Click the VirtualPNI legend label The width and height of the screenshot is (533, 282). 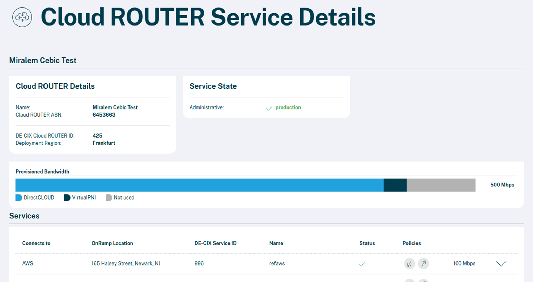pos(84,198)
